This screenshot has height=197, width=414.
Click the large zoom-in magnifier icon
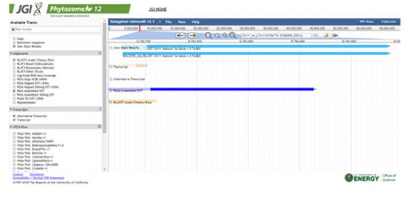point(233,35)
